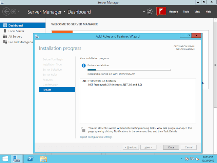Image resolution: width=217 pixels, height=163 pixels.
Task: Click the Dashboard grid icon
Action: (x=5, y=25)
